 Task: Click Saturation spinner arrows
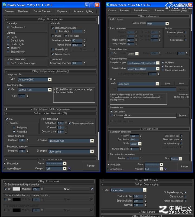pyautogui.click(x=66, y=123)
